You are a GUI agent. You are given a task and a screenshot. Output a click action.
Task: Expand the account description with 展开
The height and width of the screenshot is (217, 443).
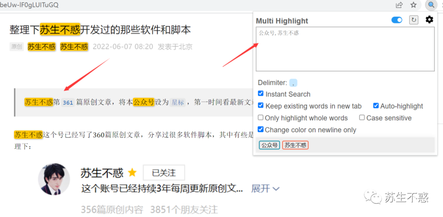coord(265,188)
